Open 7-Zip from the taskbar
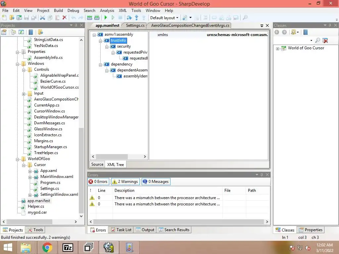The image size is (339, 254). point(68,247)
